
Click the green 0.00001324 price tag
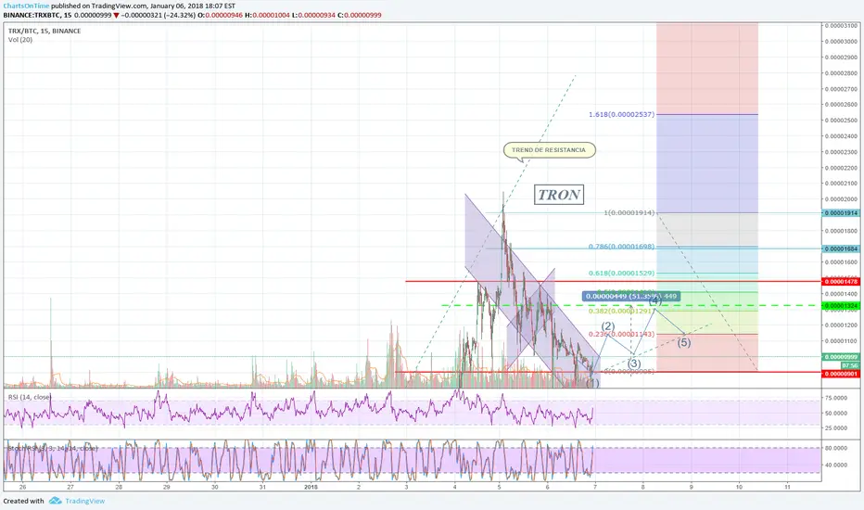[841, 305]
